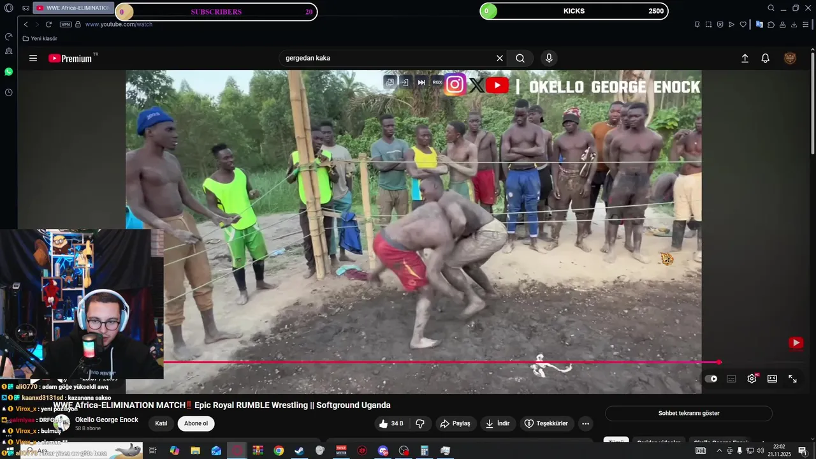This screenshot has width=816, height=459.
Task: Open the YouTube notifications bell
Action: click(x=766, y=58)
